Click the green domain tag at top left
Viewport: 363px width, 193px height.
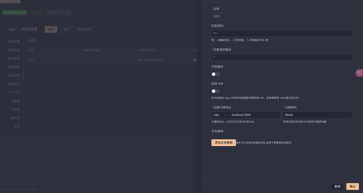click(14, 13)
